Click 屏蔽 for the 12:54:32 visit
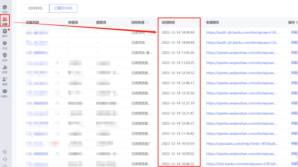This screenshot has width=298, height=167. tap(294, 73)
